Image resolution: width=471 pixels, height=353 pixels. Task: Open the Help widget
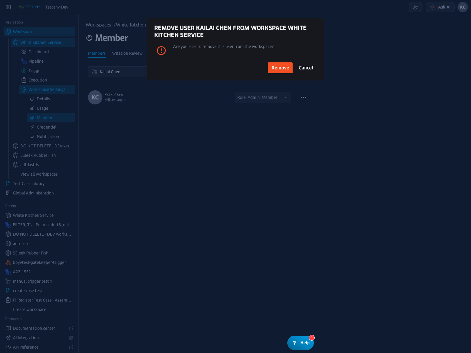(301, 343)
